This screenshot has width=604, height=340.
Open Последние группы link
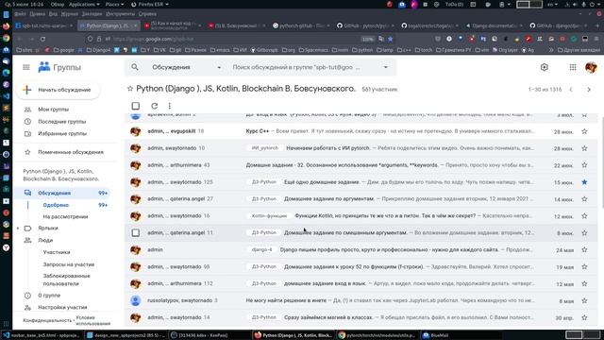click(62, 122)
